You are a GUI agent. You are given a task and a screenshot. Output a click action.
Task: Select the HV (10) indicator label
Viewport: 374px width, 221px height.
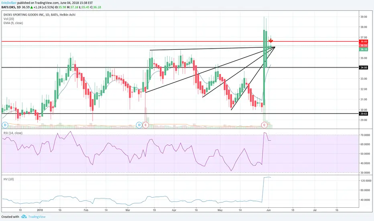(x=8, y=179)
